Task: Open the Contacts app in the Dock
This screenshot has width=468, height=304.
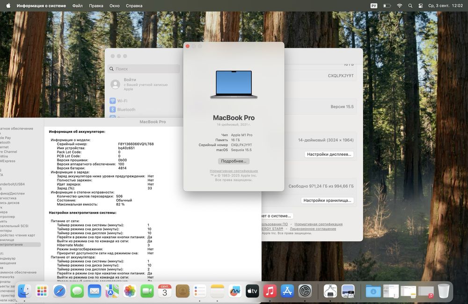Action: [x=183, y=291]
